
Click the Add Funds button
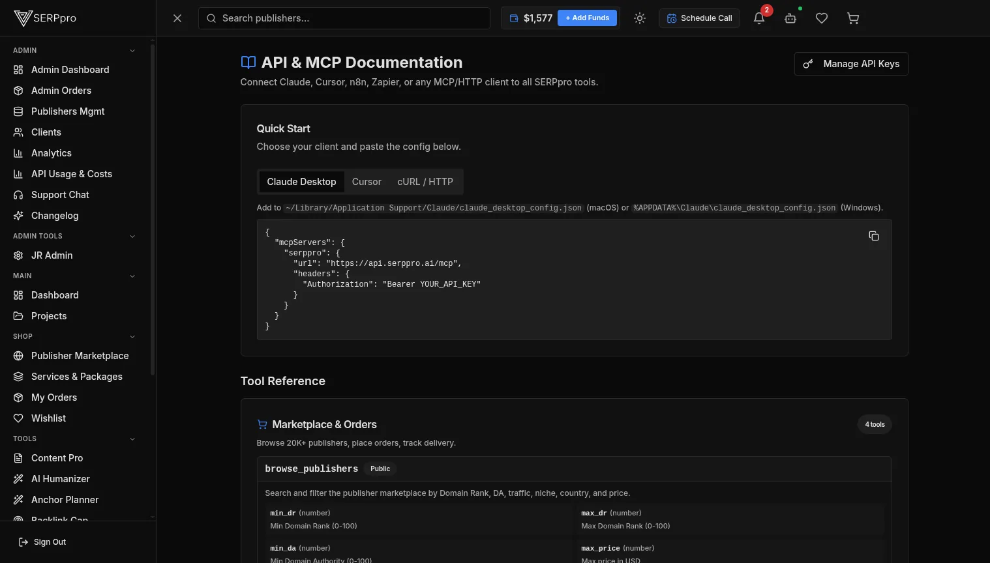tap(587, 18)
